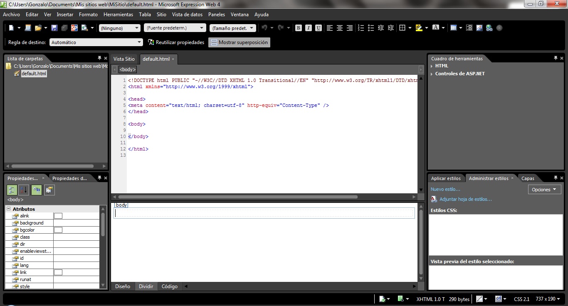Select default.html in the folder list
The height and width of the screenshot is (306, 568).
(34, 74)
